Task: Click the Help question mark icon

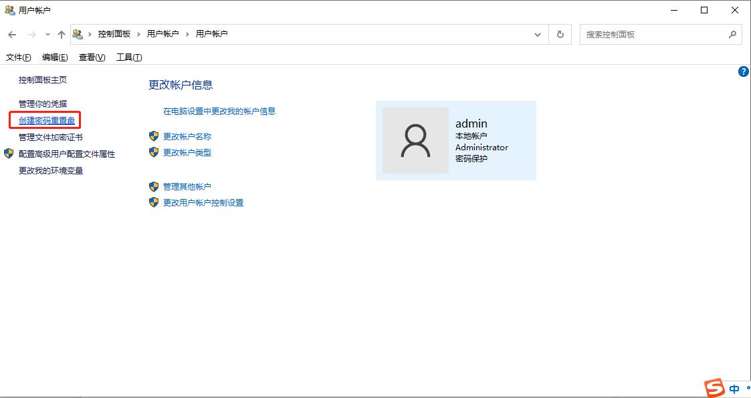Action: pyautogui.click(x=743, y=71)
